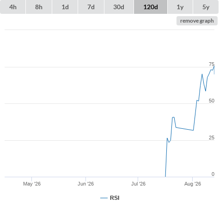Viewport: 219px width, 210px height.
Task: Click the active 120d range tab
Action: tap(151, 7)
